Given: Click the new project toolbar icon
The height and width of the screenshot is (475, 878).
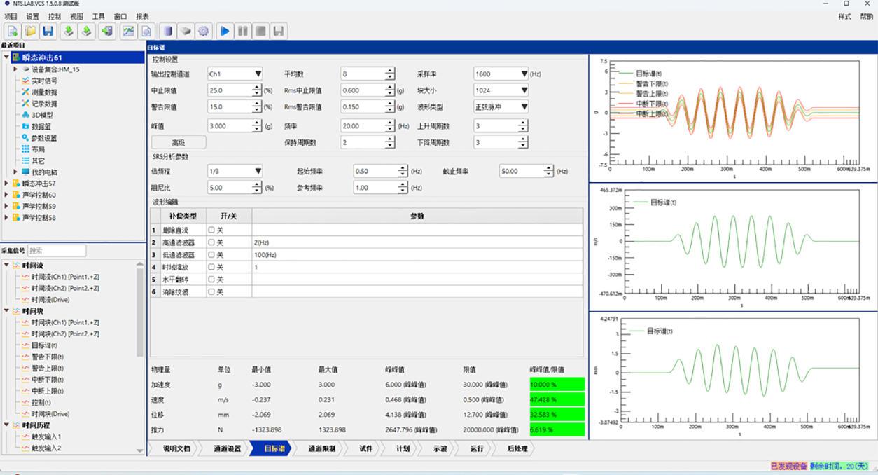Looking at the screenshot, I should pos(12,31).
